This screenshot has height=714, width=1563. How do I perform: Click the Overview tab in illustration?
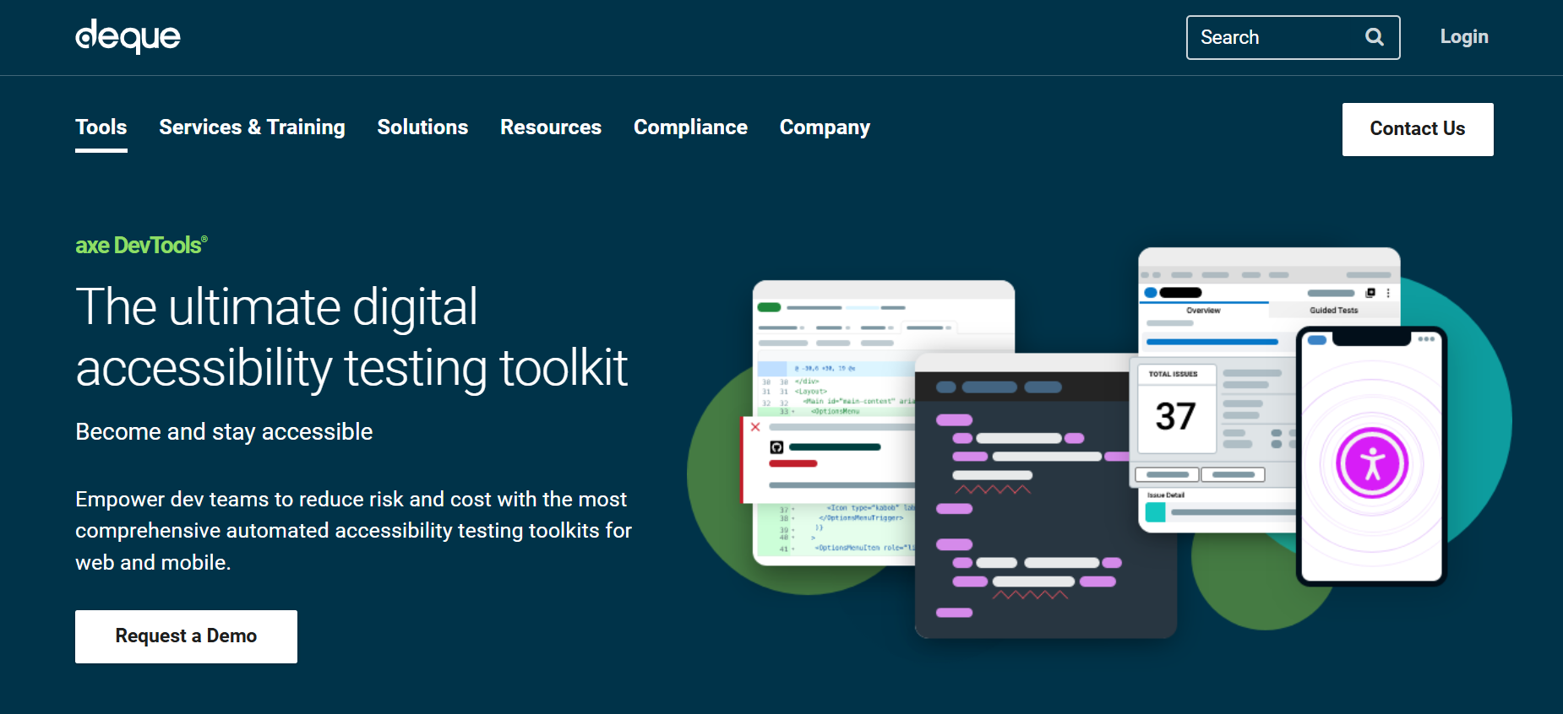[x=1203, y=311]
